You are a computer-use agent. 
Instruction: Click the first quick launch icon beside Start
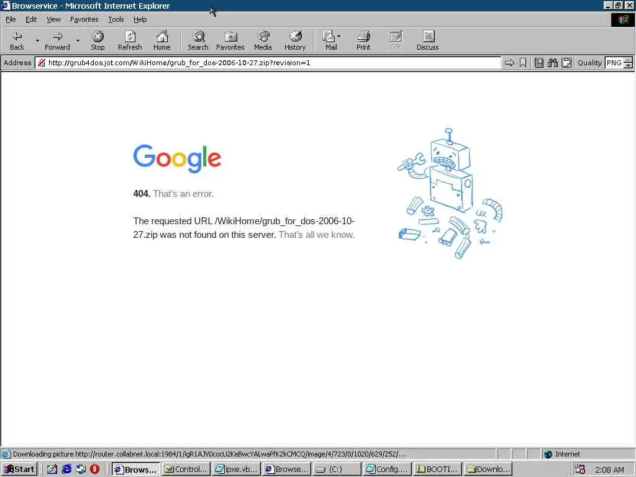point(52,470)
